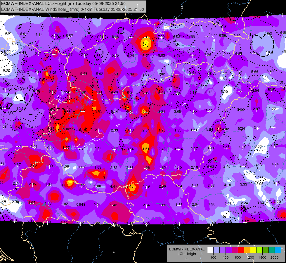The width and height of the screenshot is (286, 263).
Task: Click the 2000 legend scale label
Action: click(275, 257)
